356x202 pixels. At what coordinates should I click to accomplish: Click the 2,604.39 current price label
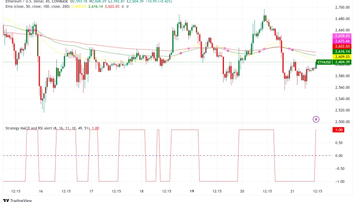(342, 62)
